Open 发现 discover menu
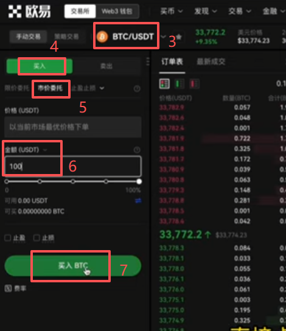This screenshot has height=331, width=286. point(205,11)
